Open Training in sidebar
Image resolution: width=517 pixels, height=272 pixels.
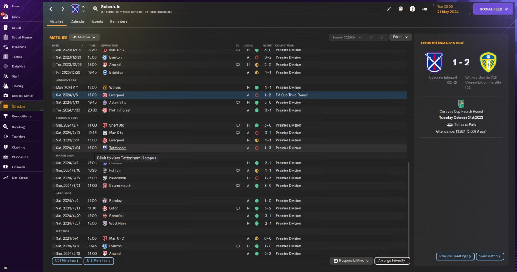[x=17, y=86]
